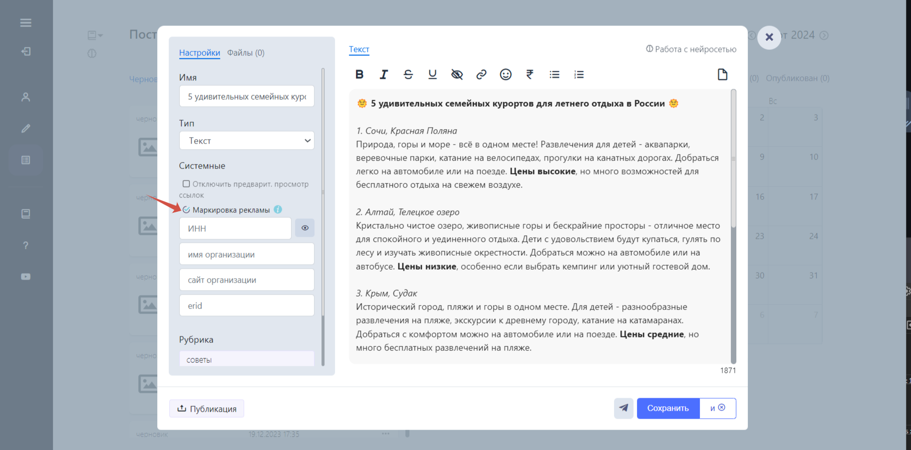The image size is (911, 450).
Task: Open the view dropdown icon near Посты heading
Action: click(x=95, y=35)
